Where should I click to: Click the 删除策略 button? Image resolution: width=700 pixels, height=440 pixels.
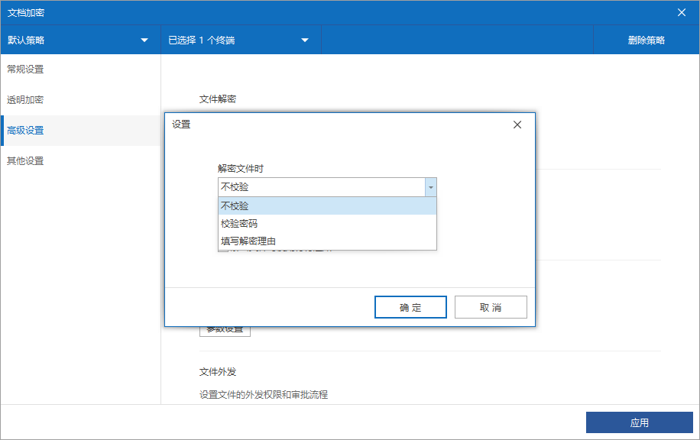point(646,40)
